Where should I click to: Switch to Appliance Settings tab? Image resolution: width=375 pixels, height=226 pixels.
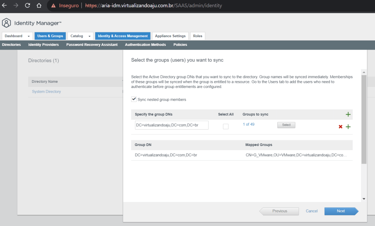tap(170, 36)
